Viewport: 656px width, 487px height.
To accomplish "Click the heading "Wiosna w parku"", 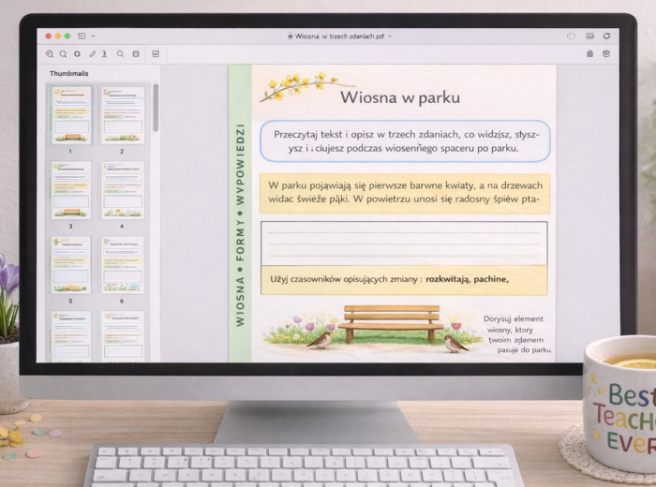I will (400, 97).
